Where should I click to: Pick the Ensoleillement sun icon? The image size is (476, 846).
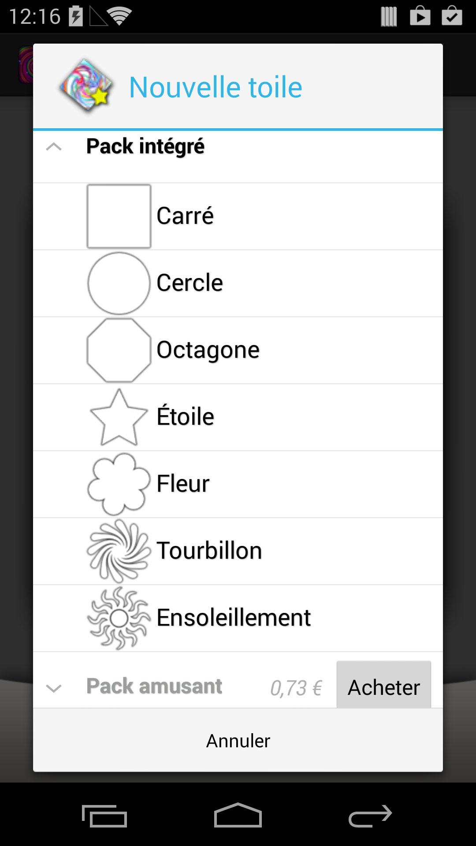119,618
